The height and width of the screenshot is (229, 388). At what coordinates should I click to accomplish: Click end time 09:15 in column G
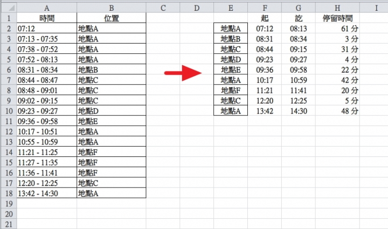coord(299,49)
